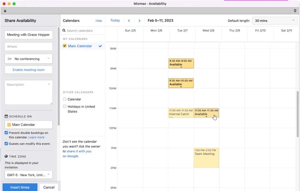This screenshot has width=300, height=191.
Task: Click the Main Calendar yellow color swatch
Action: click(x=9, y=125)
